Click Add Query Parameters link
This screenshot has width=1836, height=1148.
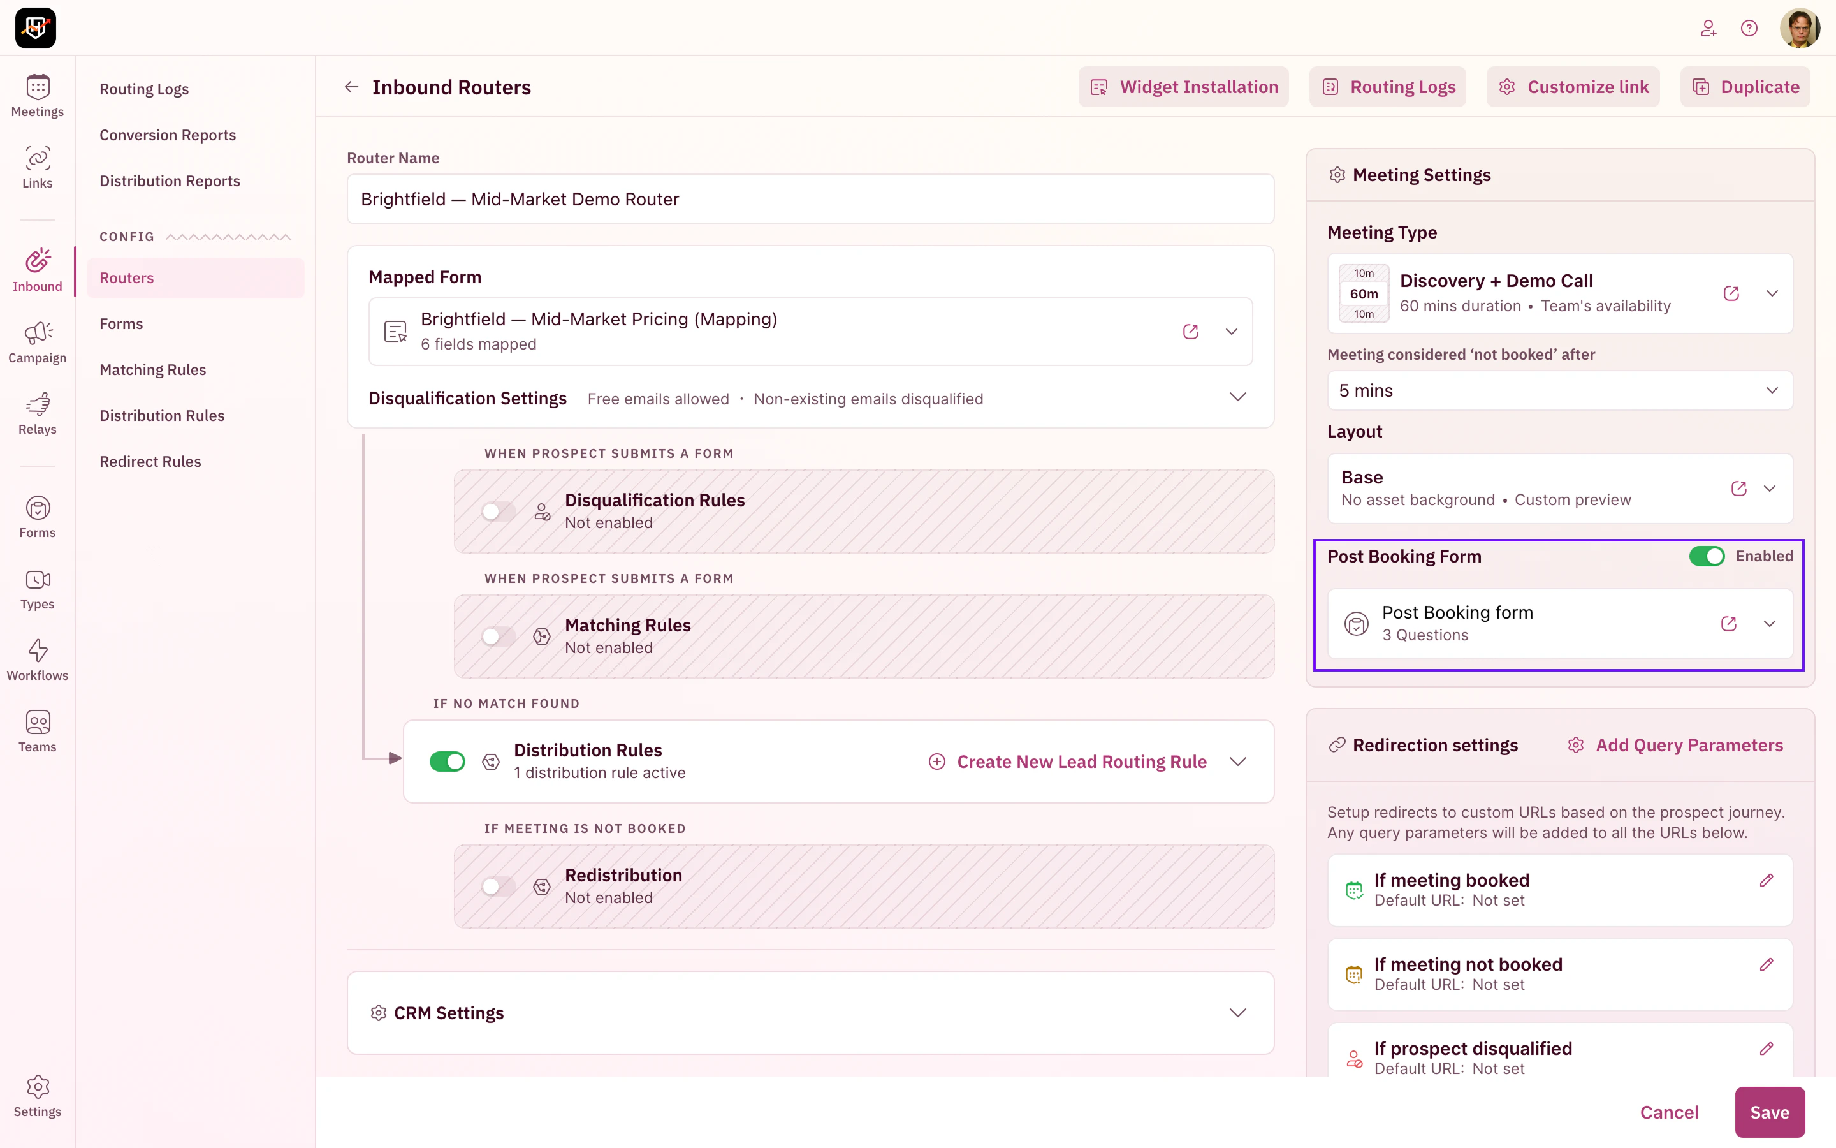tap(1675, 746)
